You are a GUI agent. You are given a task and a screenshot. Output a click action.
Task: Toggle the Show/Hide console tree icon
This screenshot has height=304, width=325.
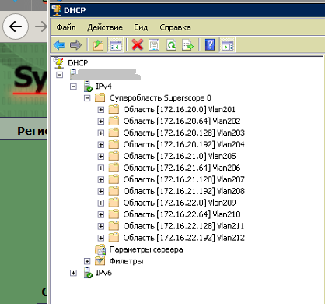pos(115,45)
